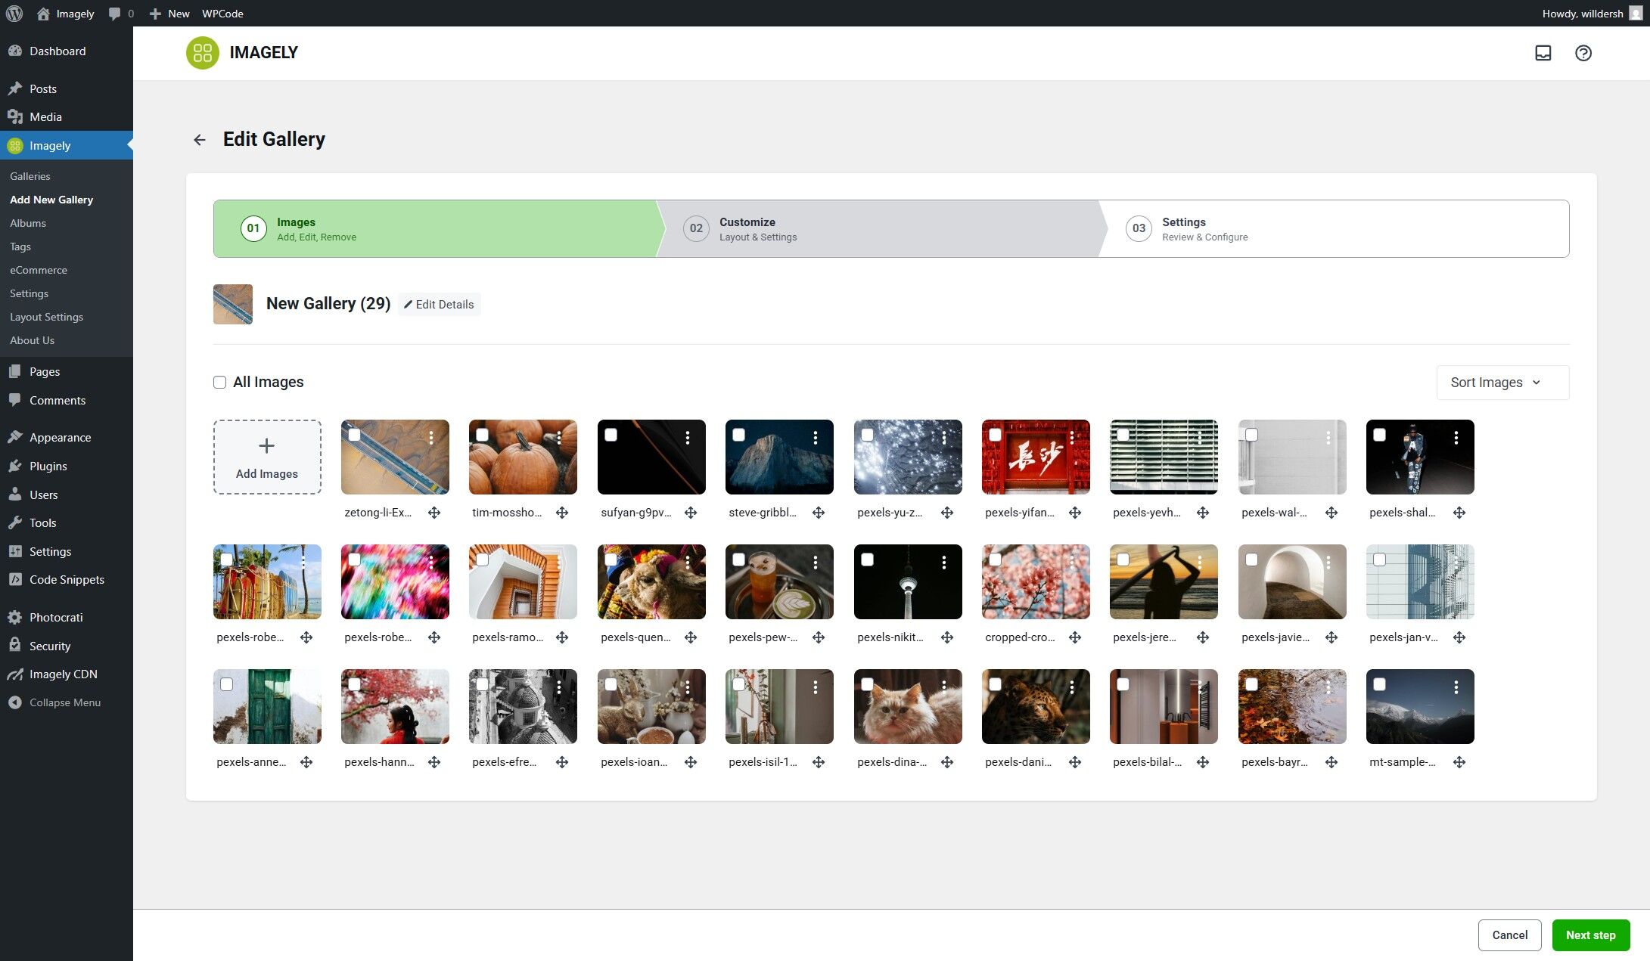Image resolution: width=1650 pixels, height=961 pixels.
Task: Click the back arrow next to Edit Gallery
Action: [199, 140]
